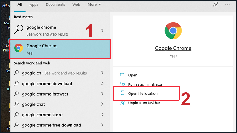Click the Open file location folder icon

(x=122, y=94)
